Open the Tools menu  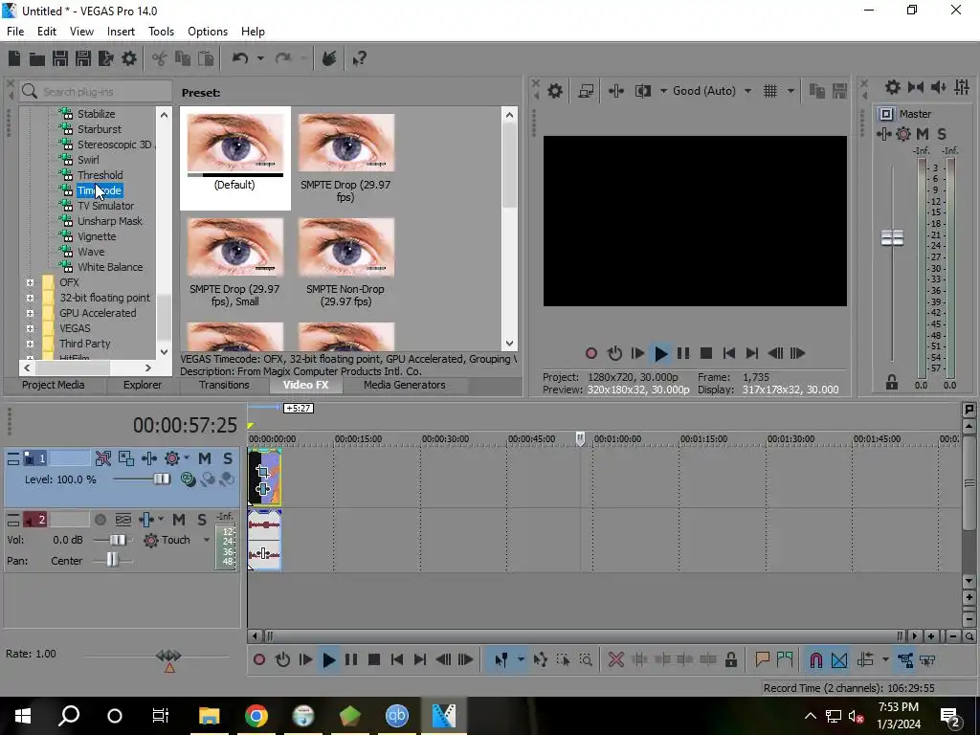point(161,32)
